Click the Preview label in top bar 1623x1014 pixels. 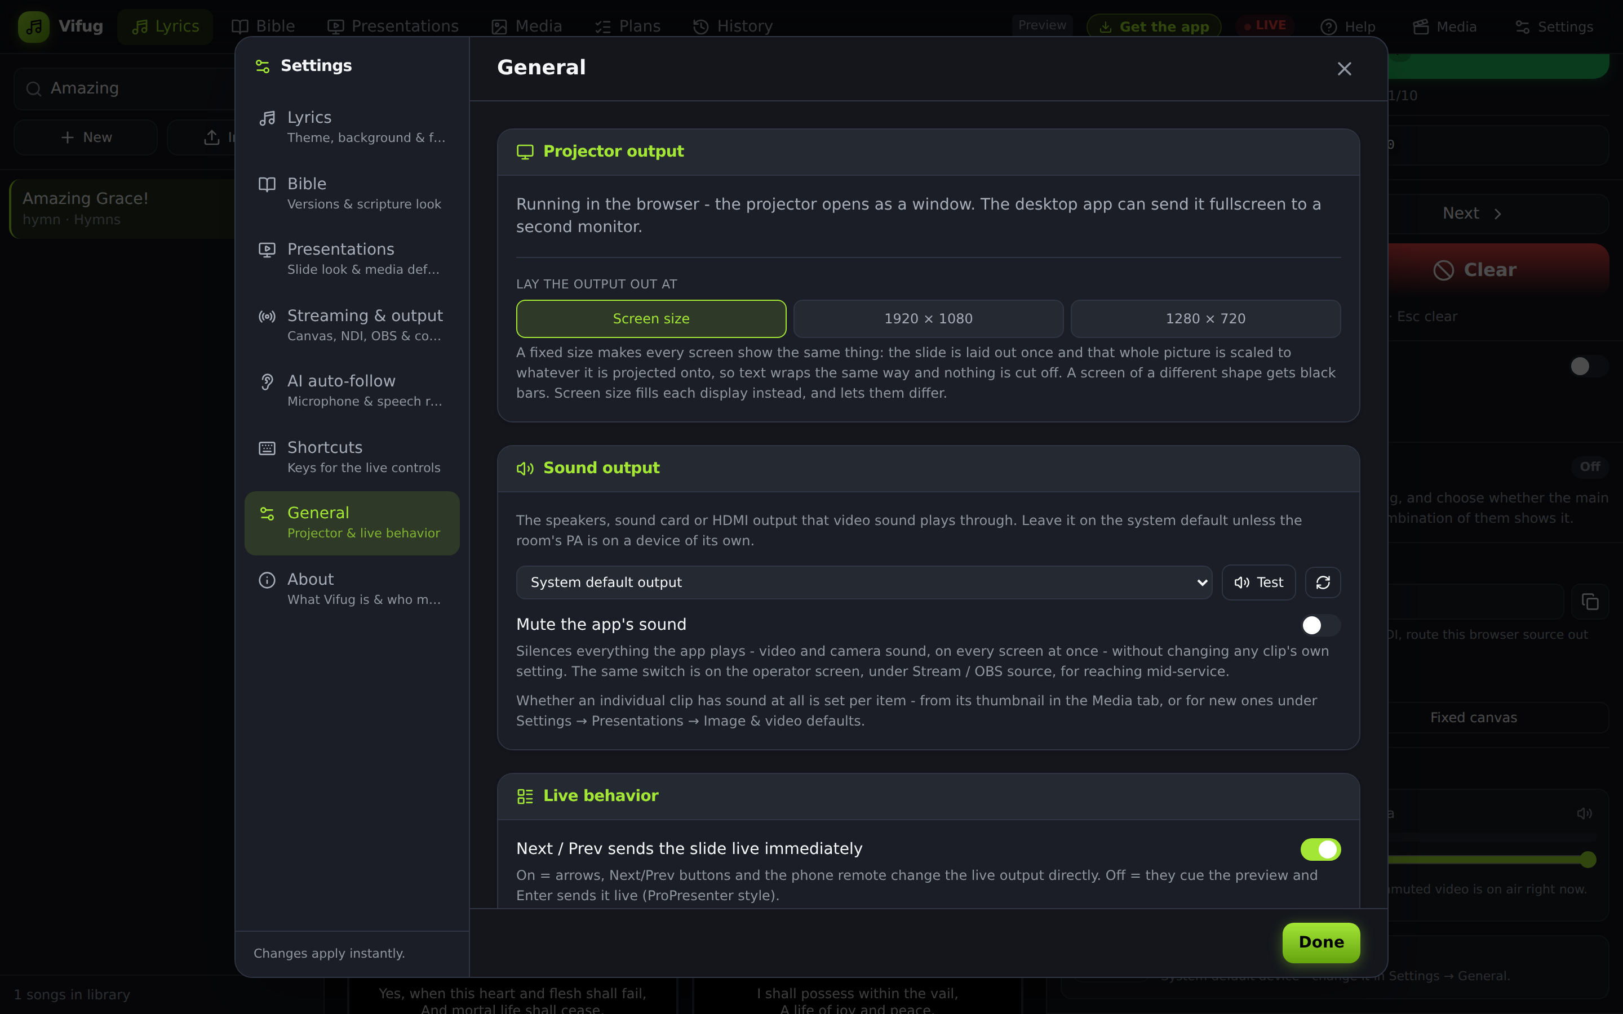[x=1041, y=25]
